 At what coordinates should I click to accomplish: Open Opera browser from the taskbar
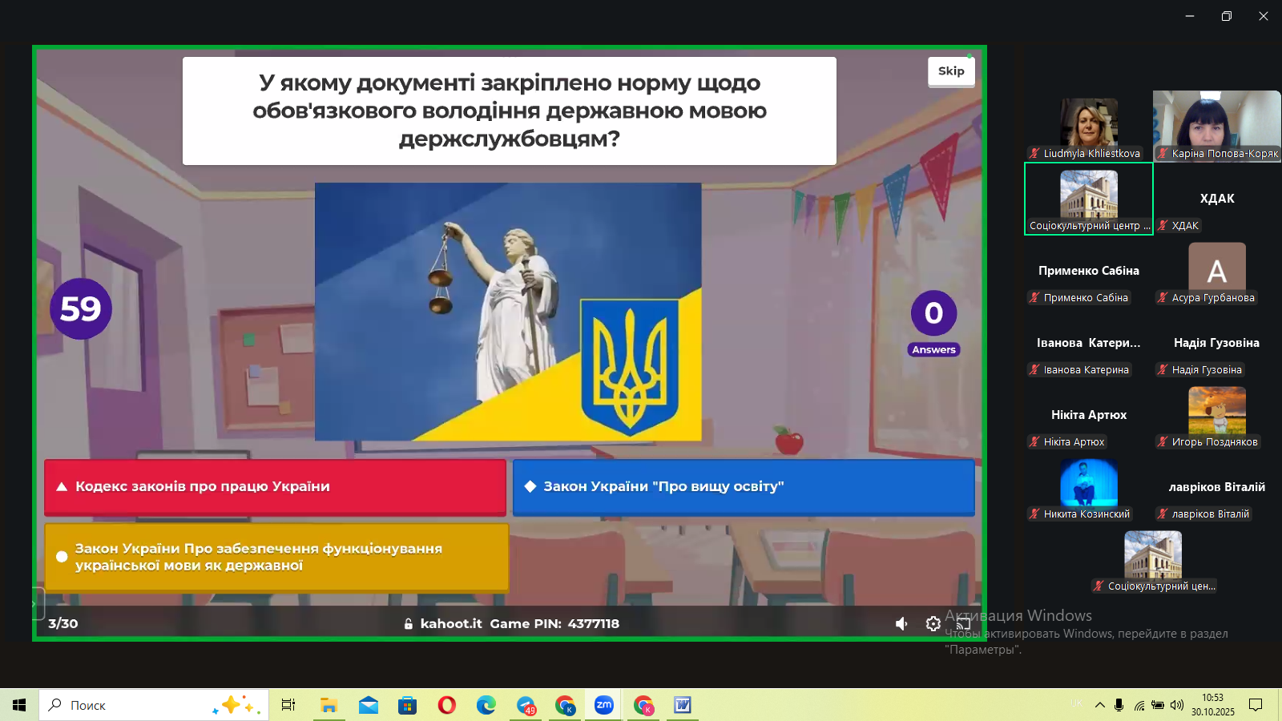446,705
